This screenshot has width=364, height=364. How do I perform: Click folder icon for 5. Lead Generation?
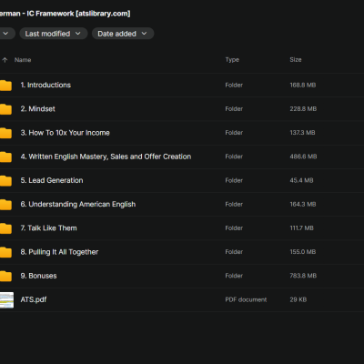5,181
